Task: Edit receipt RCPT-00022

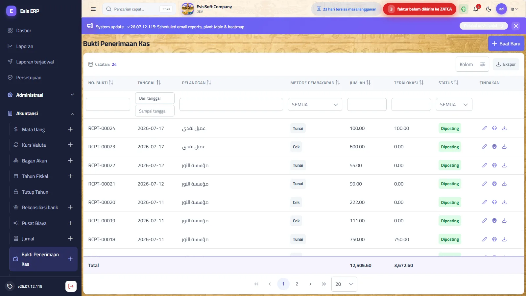Action: point(485,165)
